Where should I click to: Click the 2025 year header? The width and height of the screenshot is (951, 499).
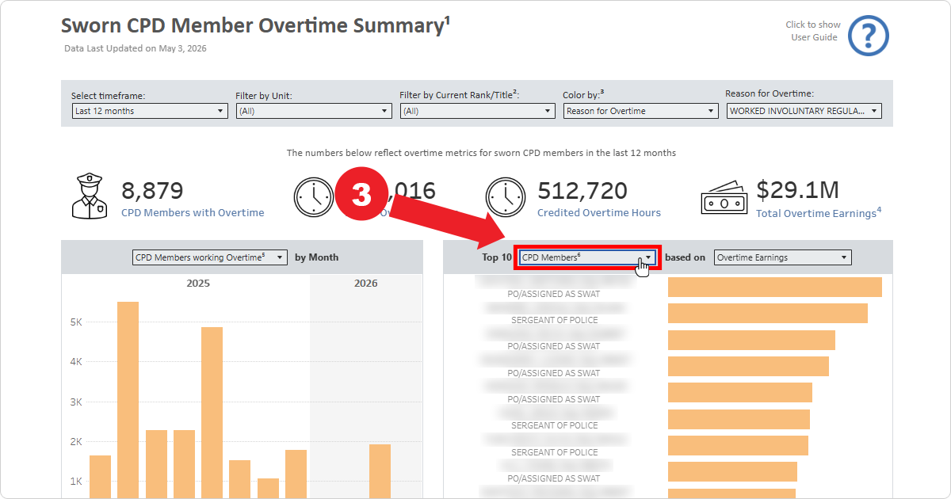(198, 283)
